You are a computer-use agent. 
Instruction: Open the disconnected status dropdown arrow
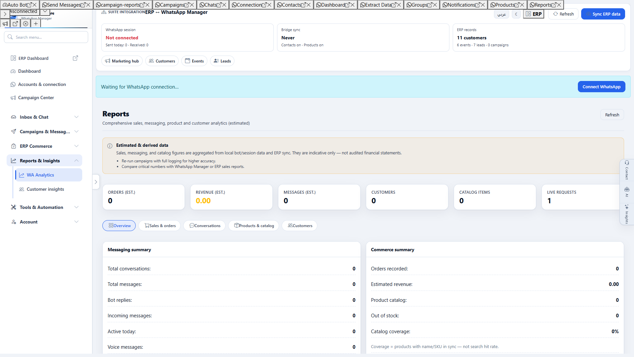[45, 12]
